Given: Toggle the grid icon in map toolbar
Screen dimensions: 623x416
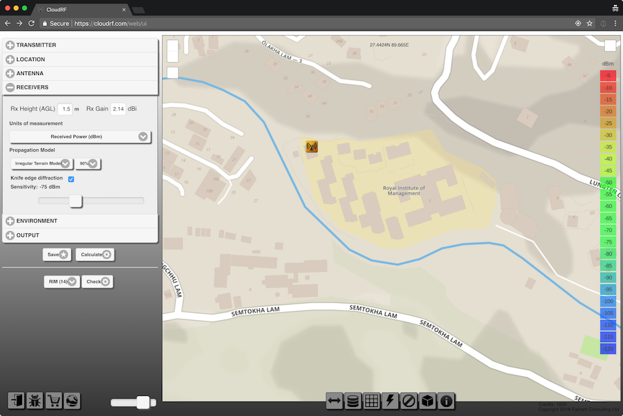Looking at the screenshot, I should (373, 401).
